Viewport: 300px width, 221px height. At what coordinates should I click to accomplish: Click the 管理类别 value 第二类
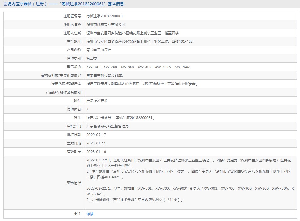(92, 58)
